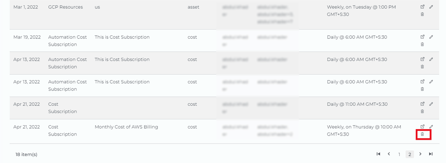Select page 1 in pagination

pyautogui.click(x=399, y=154)
